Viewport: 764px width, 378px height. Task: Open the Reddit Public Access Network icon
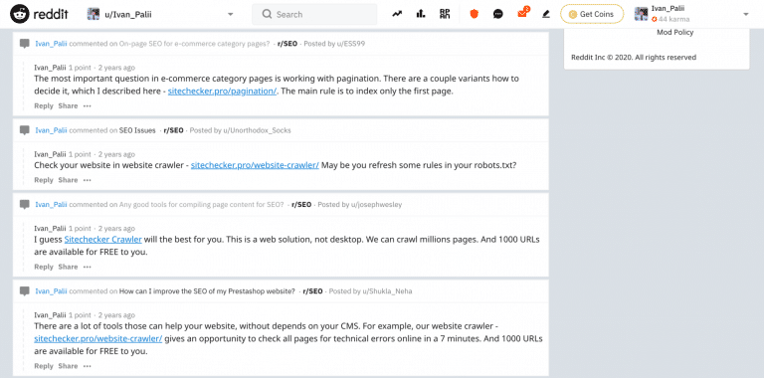pyautogui.click(x=445, y=14)
